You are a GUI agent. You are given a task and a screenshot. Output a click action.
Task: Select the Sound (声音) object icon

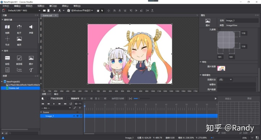(x=31, y=27)
